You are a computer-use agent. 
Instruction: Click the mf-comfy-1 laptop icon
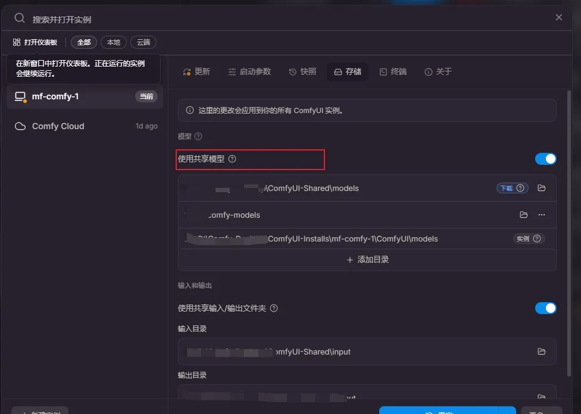point(20,96)
